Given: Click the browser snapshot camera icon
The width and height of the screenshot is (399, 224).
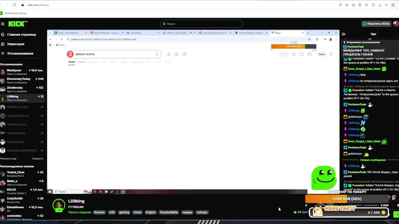Looking at the screenshot, I should [x=353, y=5].
